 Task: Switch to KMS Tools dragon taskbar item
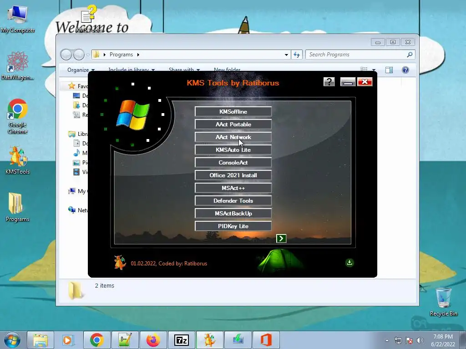click(209, 340)
